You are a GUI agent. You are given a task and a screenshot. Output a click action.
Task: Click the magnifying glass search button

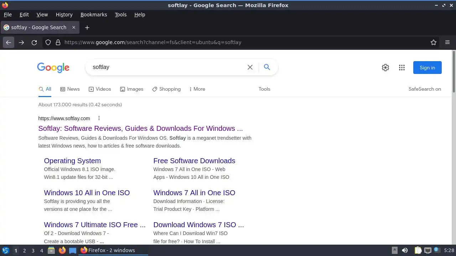tap(267, 67)
